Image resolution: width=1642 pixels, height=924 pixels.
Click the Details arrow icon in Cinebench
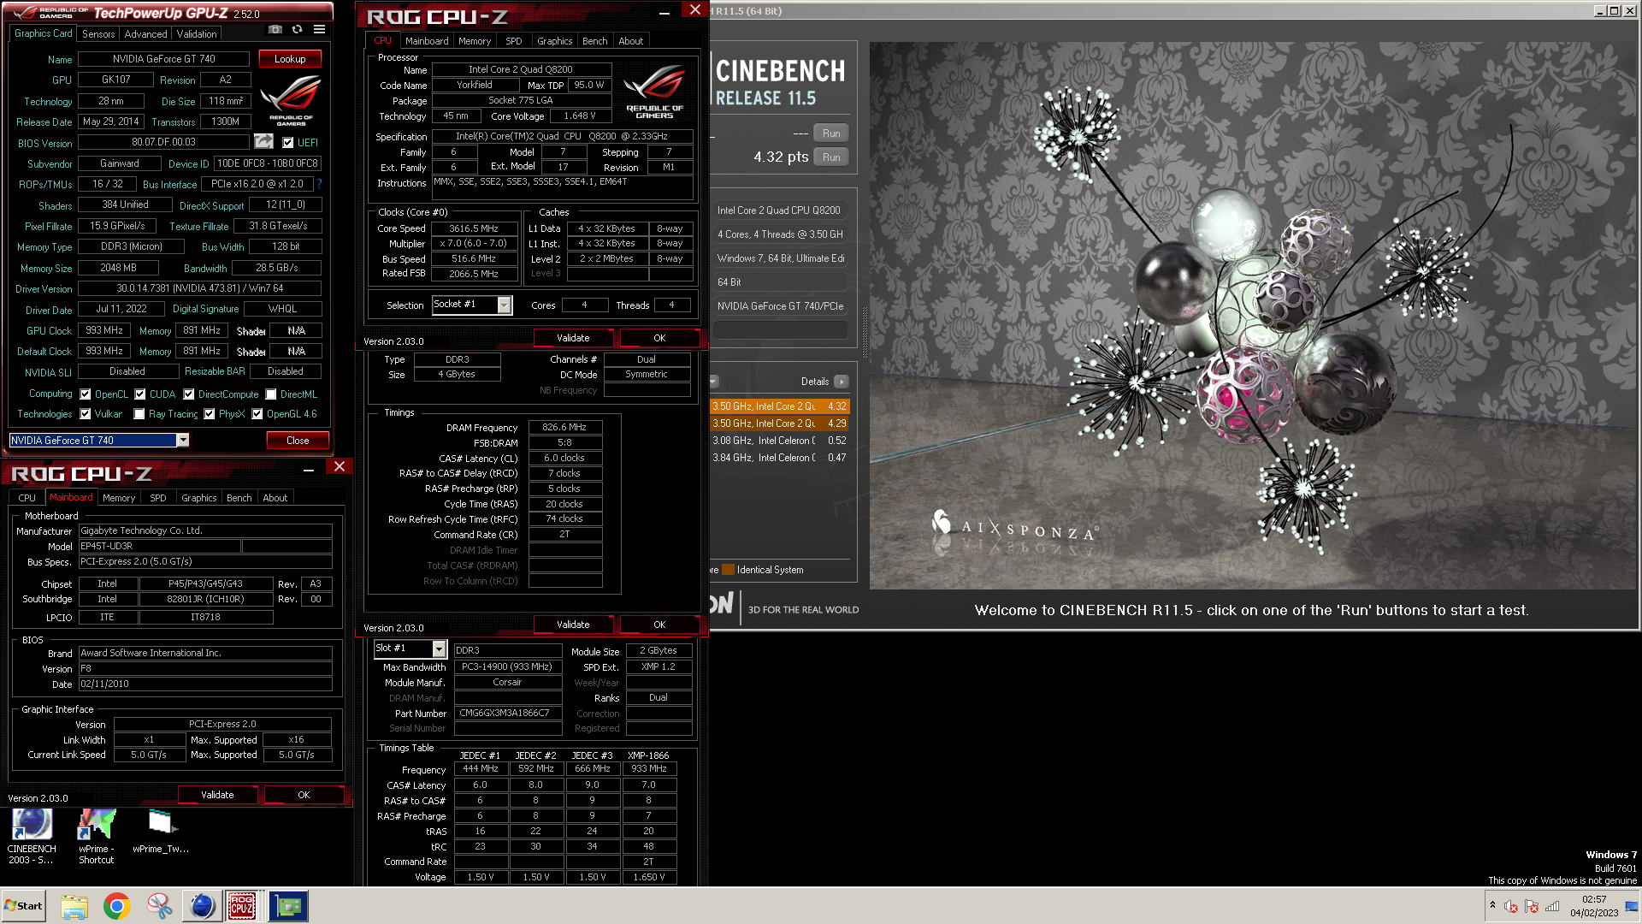click(x=842, y=382)
